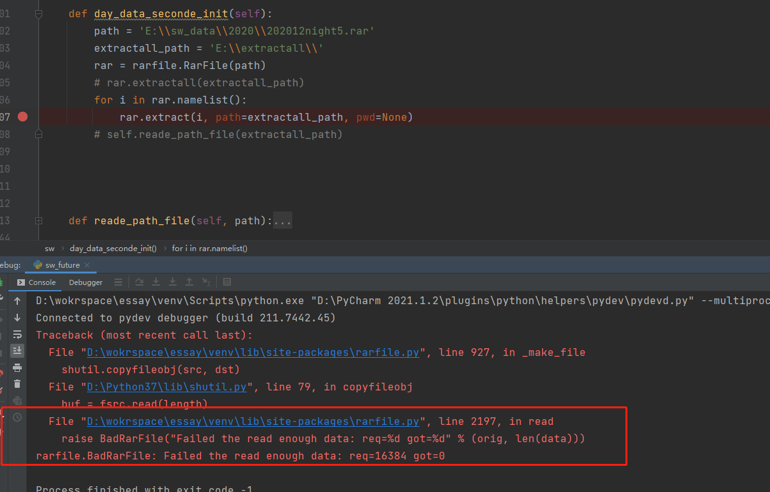
Task: Collapse the day_data_seconde_init function fold arrow
Action: pos(38,13)
